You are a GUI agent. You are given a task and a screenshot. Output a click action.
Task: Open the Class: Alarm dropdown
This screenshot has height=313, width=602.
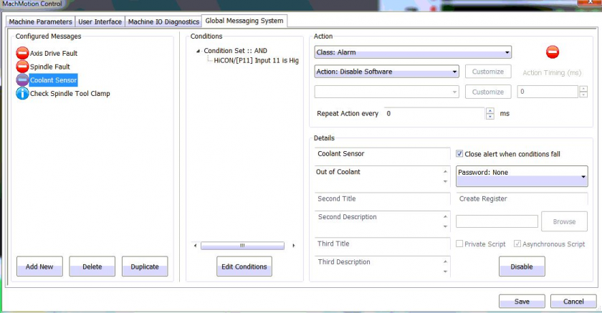tap(413, 52)
